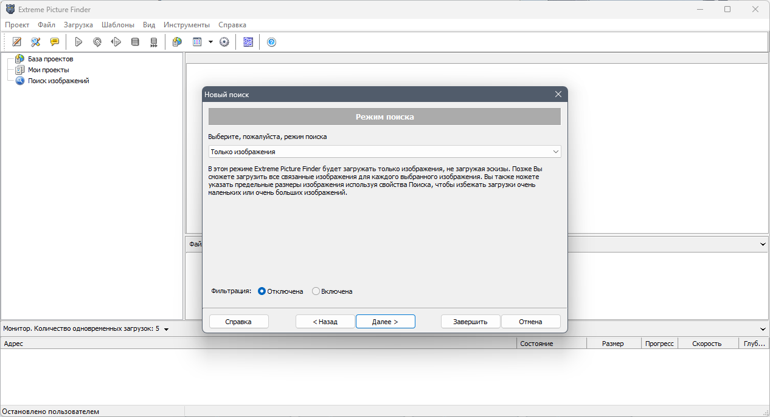
Task: Select the resume download arrow icon
Action: 116,41
